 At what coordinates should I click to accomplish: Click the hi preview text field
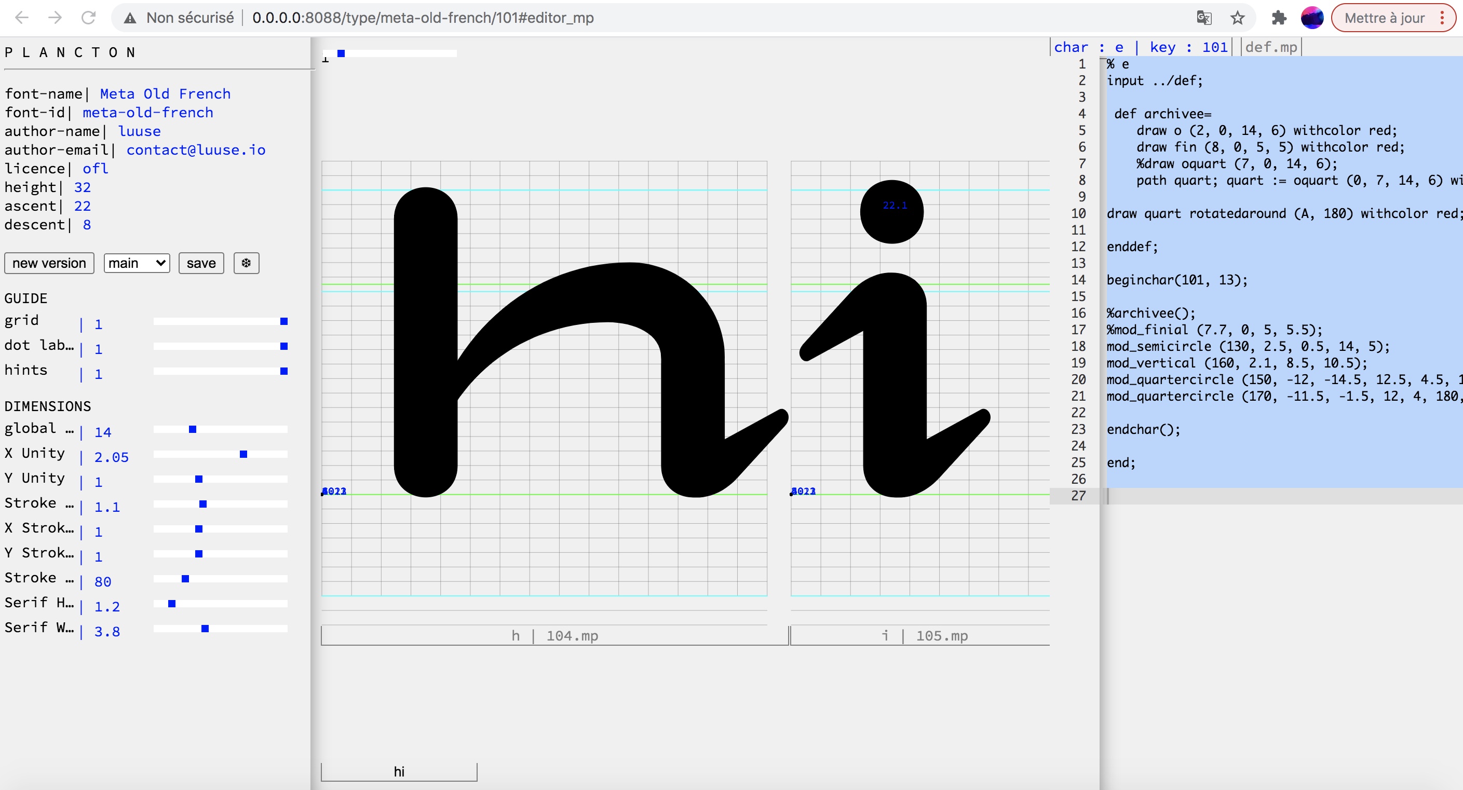pyautogui.click(x=399, y=771)
